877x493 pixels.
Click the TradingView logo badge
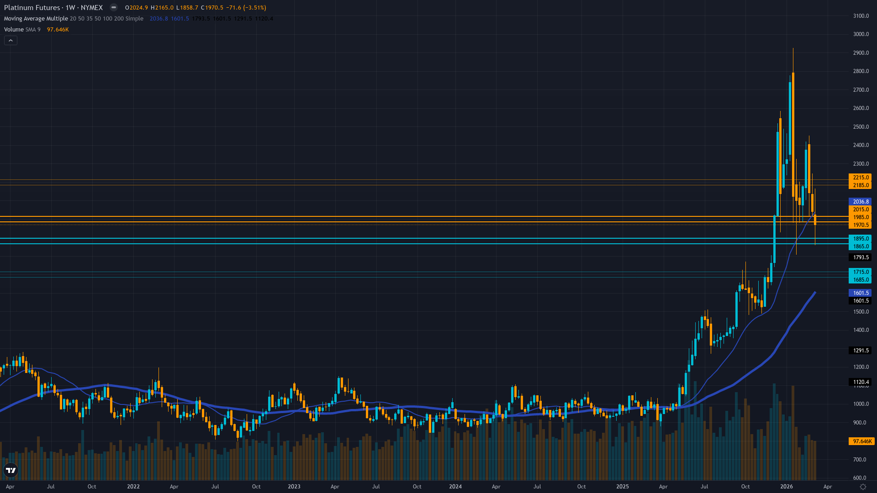pyautogui.click(x=11, y=470)
